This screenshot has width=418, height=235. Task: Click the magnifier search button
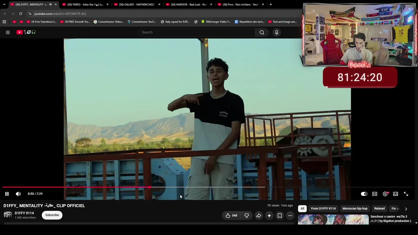tap(262, 32)
